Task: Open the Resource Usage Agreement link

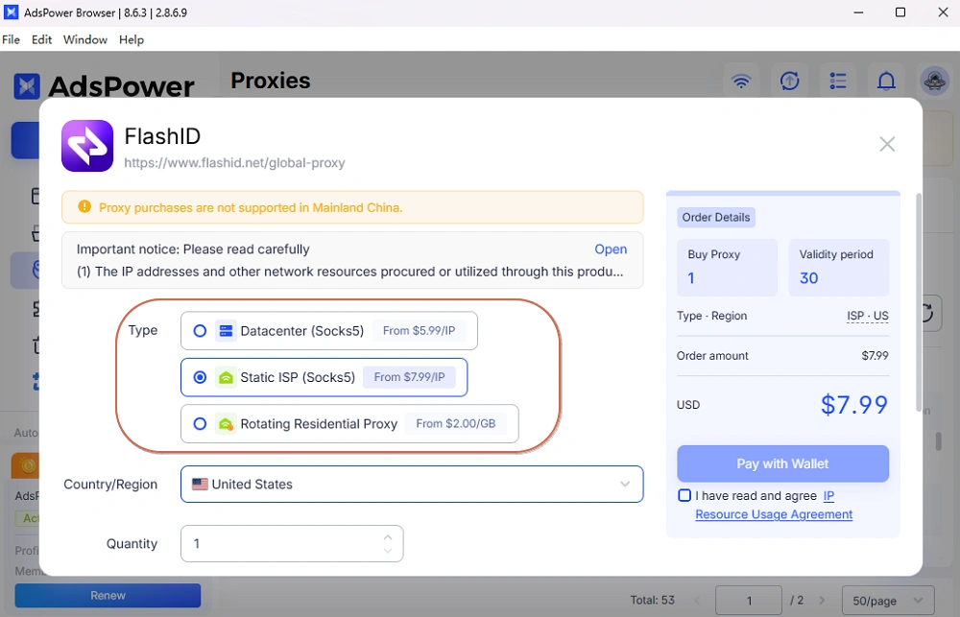Action: pos(774,514)
